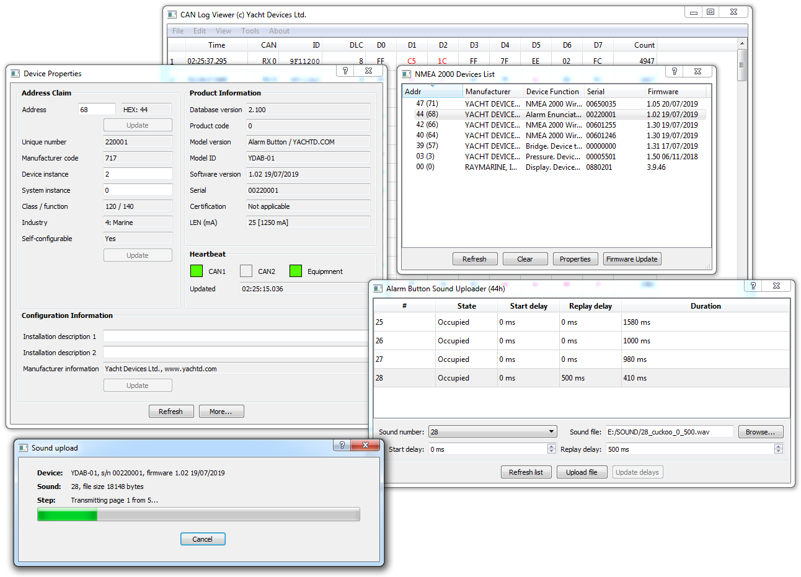Open the Sound number dropdown
Screen dimensions: 801x577
coord(492,432)
